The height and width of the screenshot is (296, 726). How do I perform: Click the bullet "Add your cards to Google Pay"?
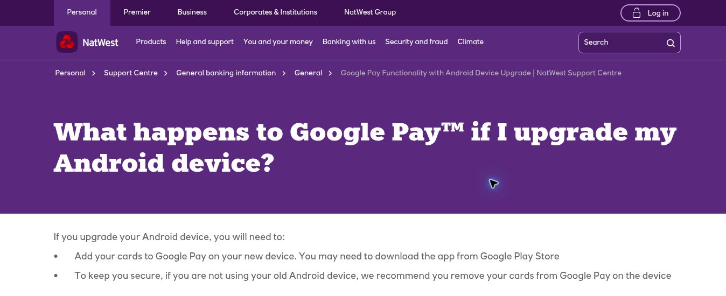point(317,256)
